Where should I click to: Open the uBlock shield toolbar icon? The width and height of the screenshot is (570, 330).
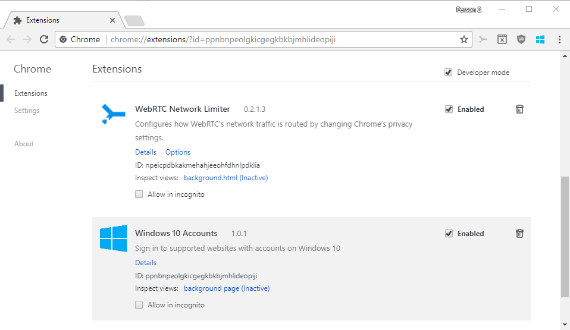(x=521, y=39)
